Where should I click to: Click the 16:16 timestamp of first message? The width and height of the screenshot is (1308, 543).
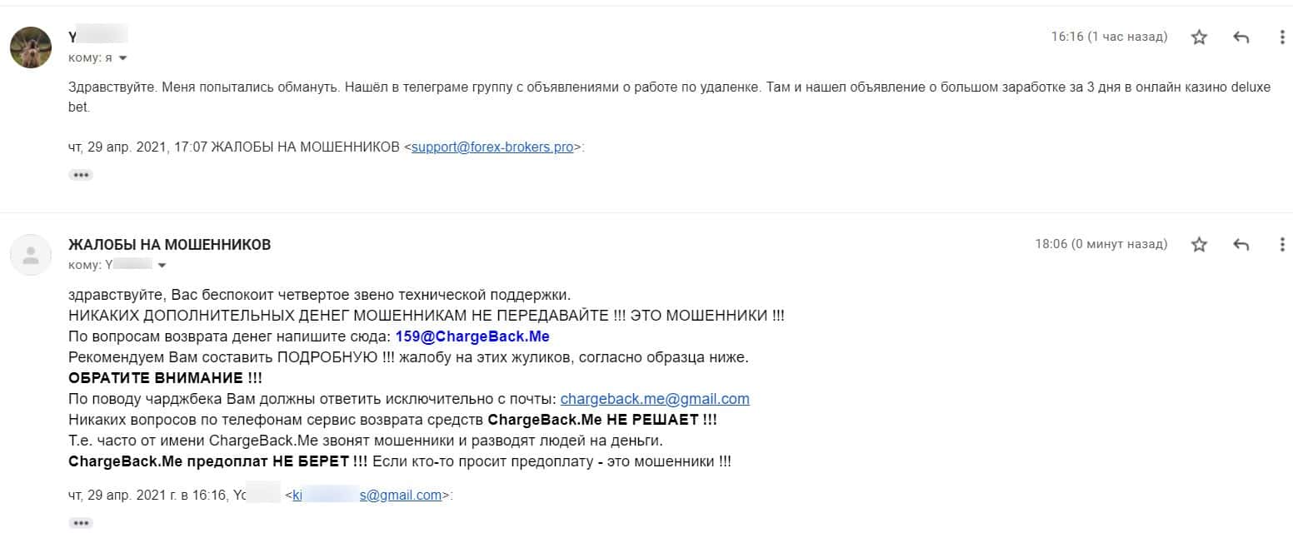pos(1109,37)
